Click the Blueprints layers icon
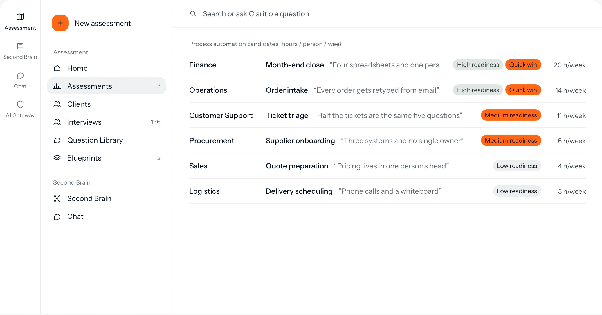Screen dimensions: 602x315 pyautogui.click(x=57, y=158)
